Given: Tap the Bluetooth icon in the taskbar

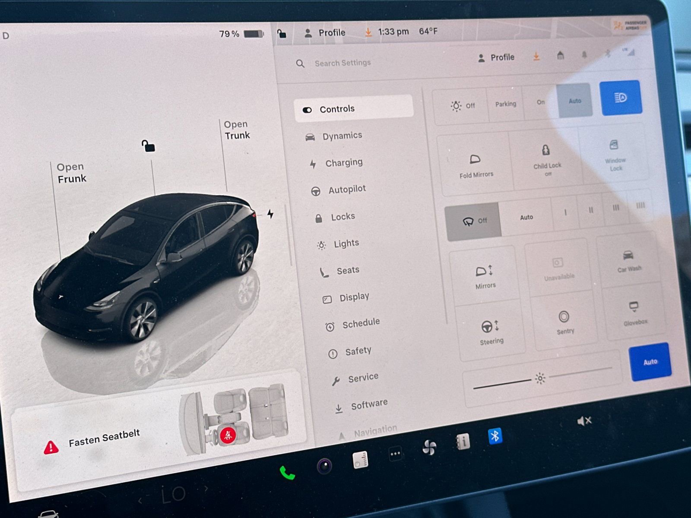Looking at the screenshot, I should tap(495, 436).
